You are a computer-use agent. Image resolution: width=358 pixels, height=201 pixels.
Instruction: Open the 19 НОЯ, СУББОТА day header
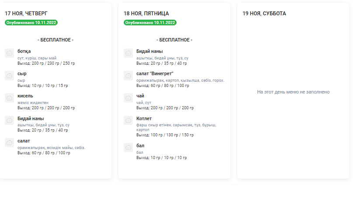pos(264,14)
